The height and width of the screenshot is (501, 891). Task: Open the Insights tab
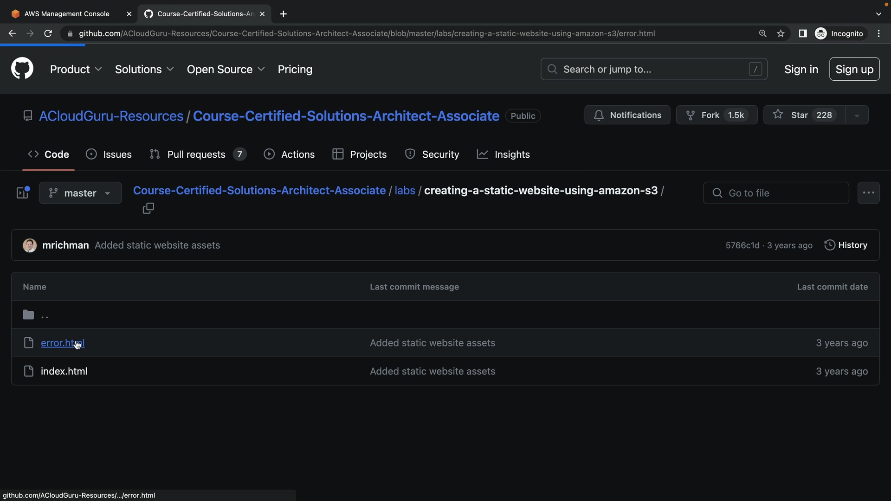504,154
